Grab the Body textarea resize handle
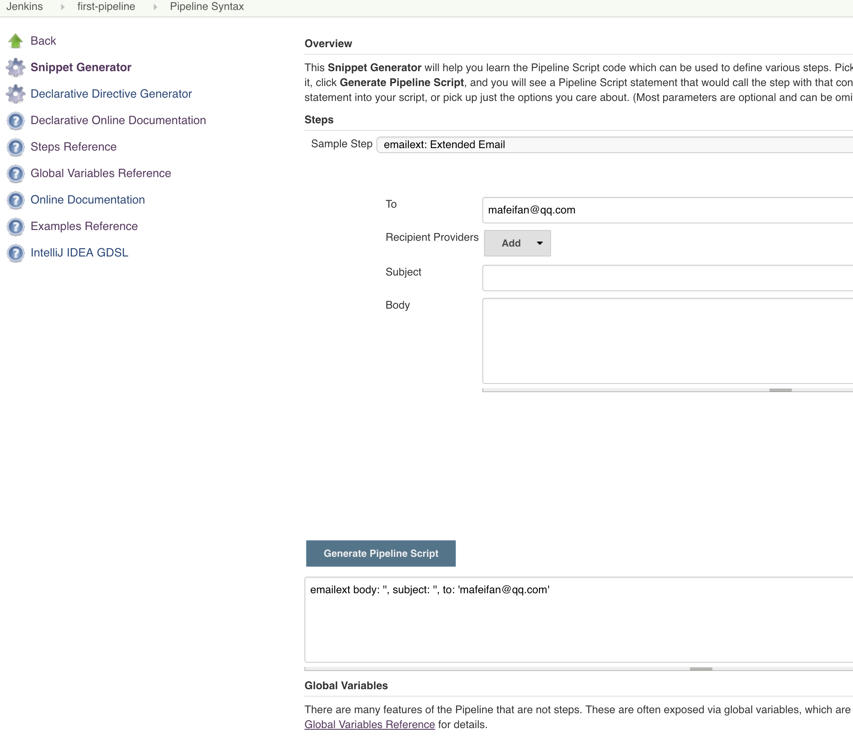 click(x=780, y=390)
